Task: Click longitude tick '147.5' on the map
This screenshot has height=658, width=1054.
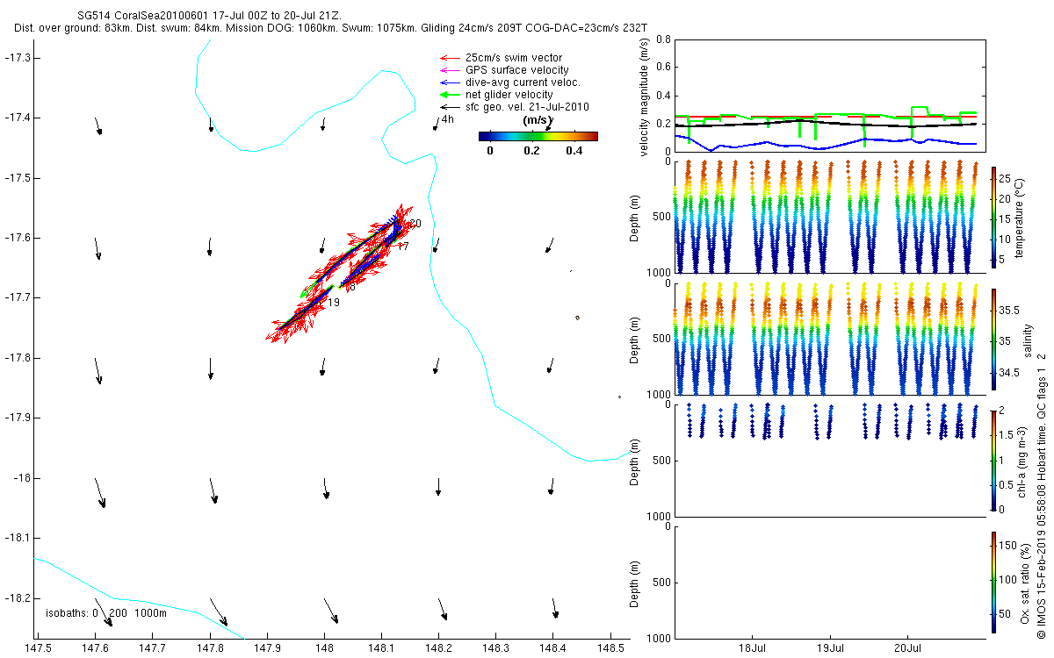Action: pyautogui.click(x=39, y=648)
